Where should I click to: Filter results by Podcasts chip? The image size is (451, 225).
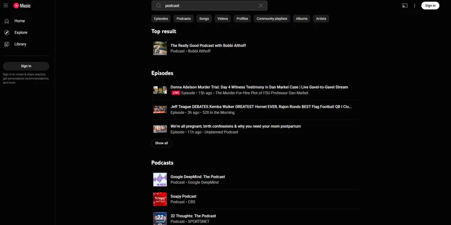coord(184,19)
